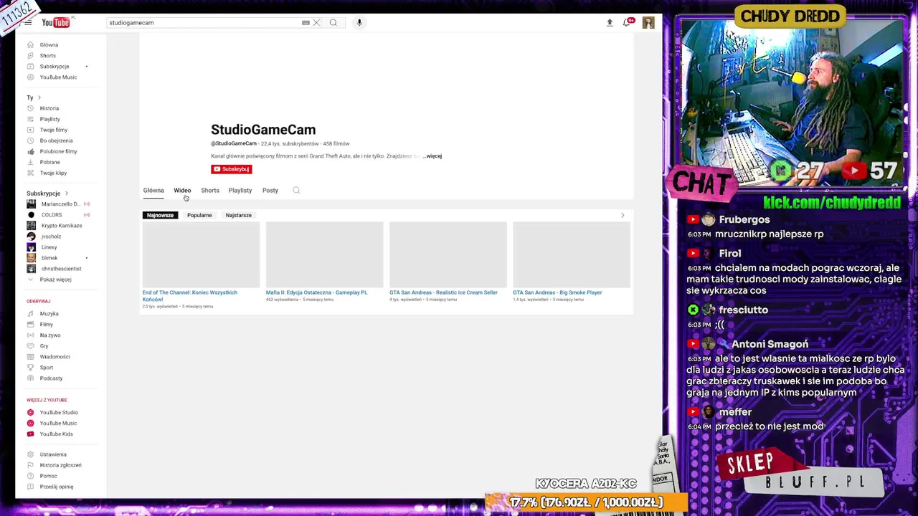Open Historia in the sidebar
Screen dimensions: 918x516
tap(49, 109)
